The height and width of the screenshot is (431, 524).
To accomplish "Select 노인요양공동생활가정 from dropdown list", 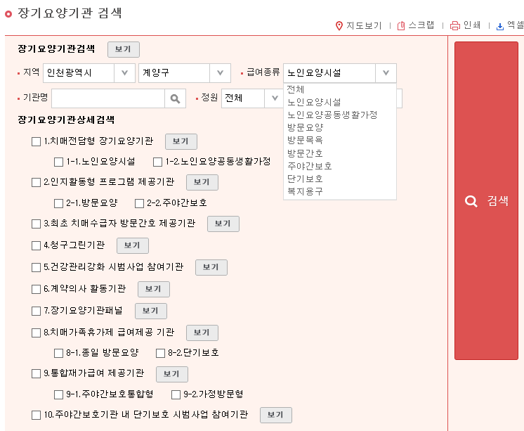I will (x=339, y=115).
